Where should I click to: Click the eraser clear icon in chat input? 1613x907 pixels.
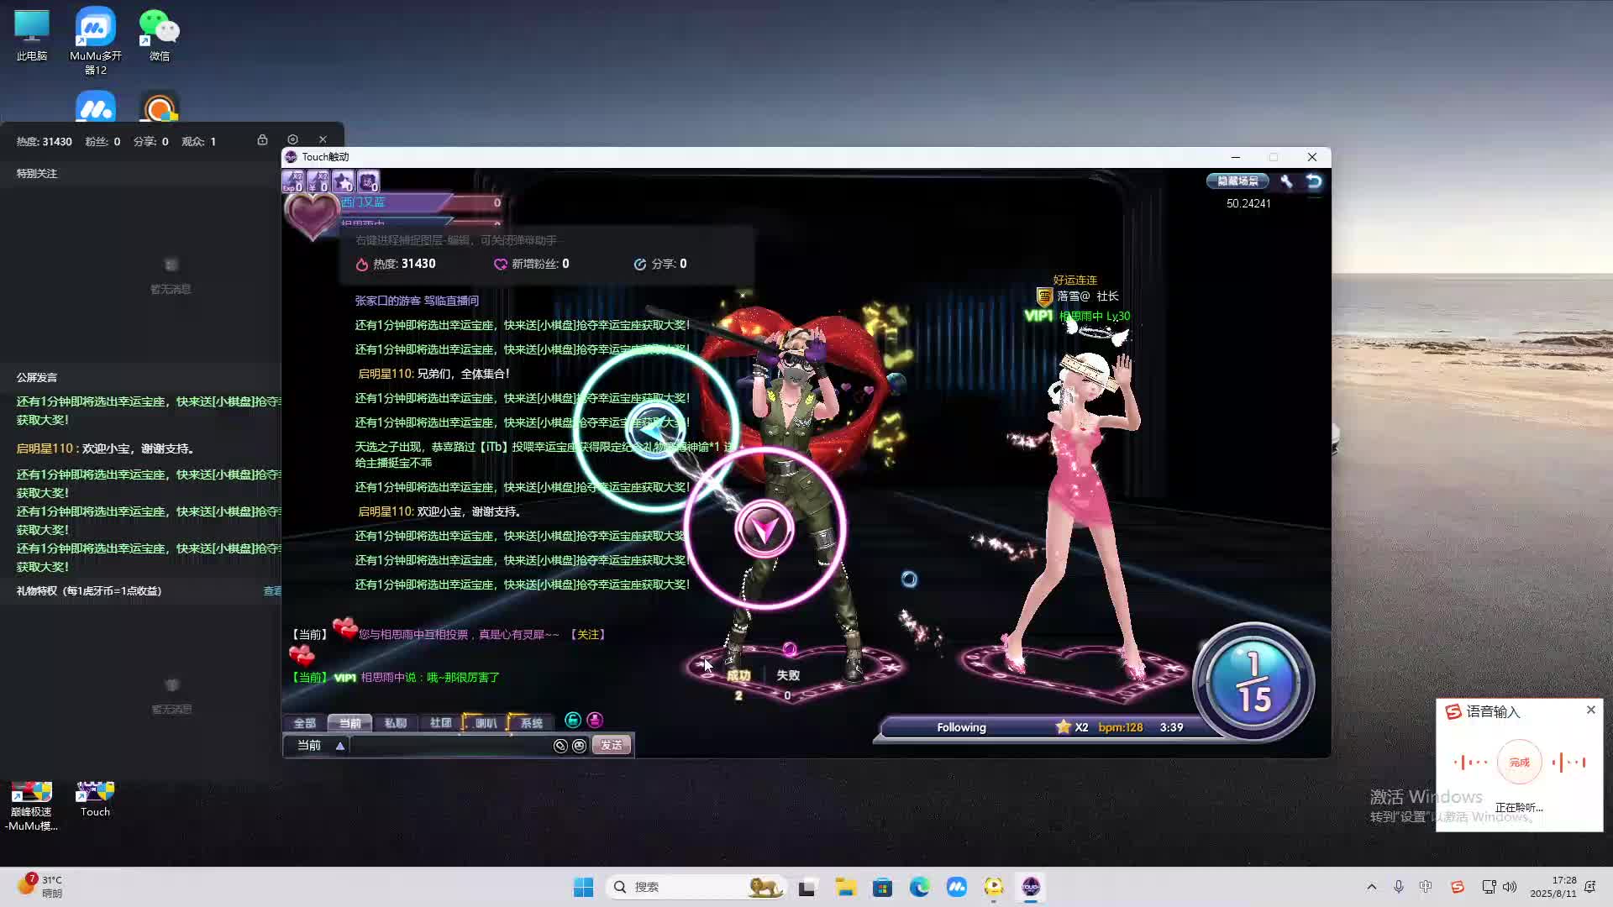pyautogui.click(x=560, y=746)
